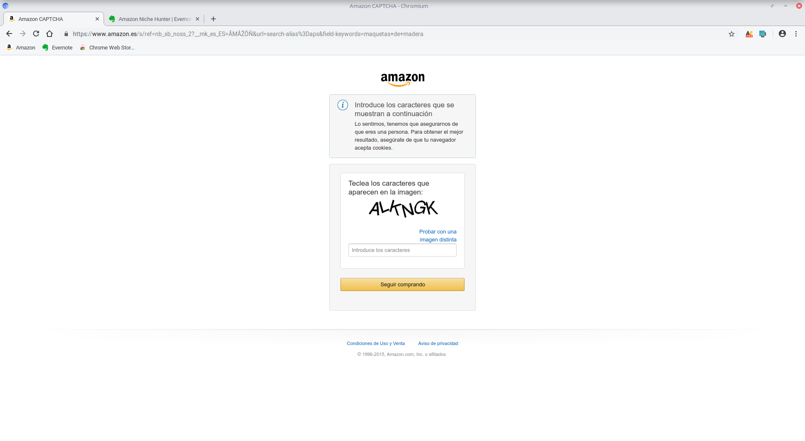Viewport: 805px width, 441px height.
Task: Bookmark this page with the star icon
Action: point(732,34)
